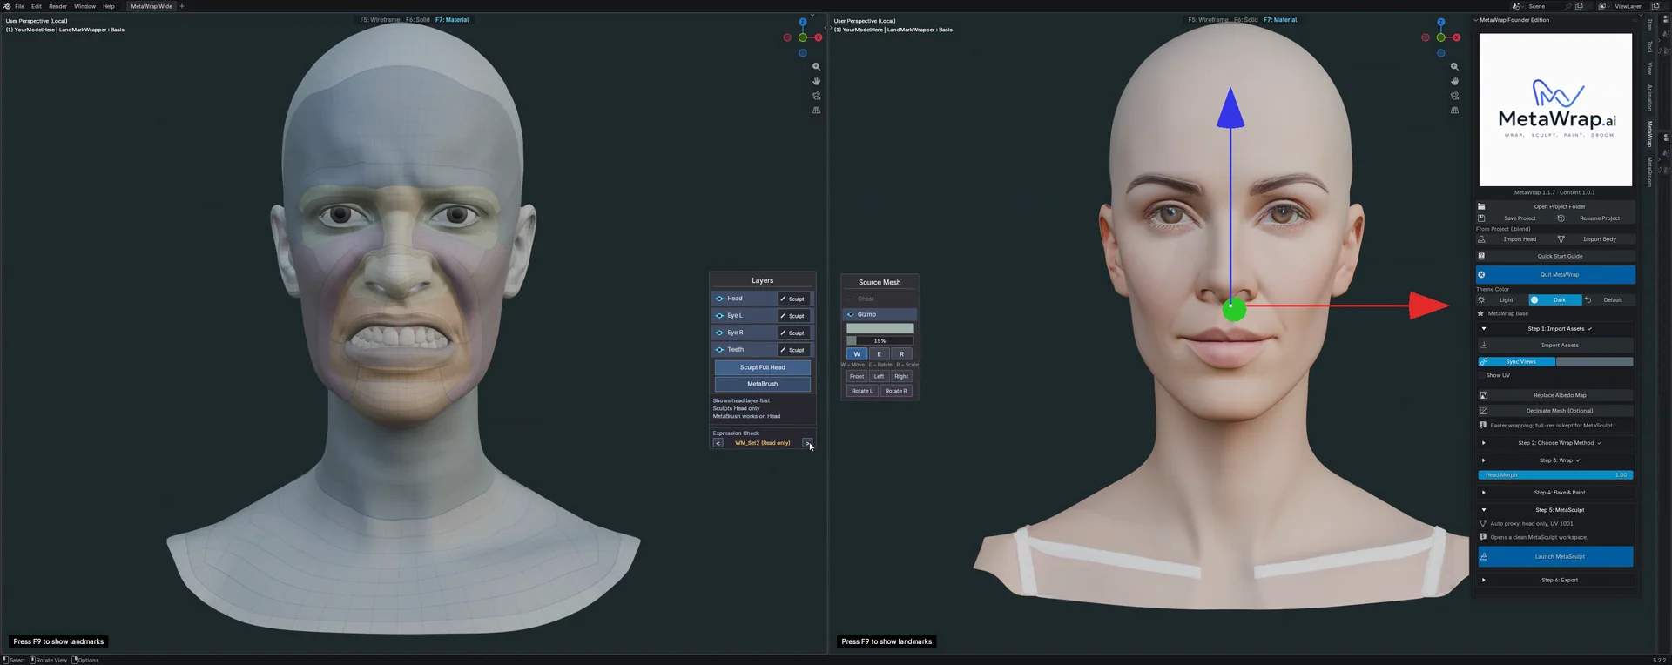Click the 15% opacity slider in Source Mesh
Image resolution: width=1672 pixels, height=665 pixels.
[x=880, y=340]
